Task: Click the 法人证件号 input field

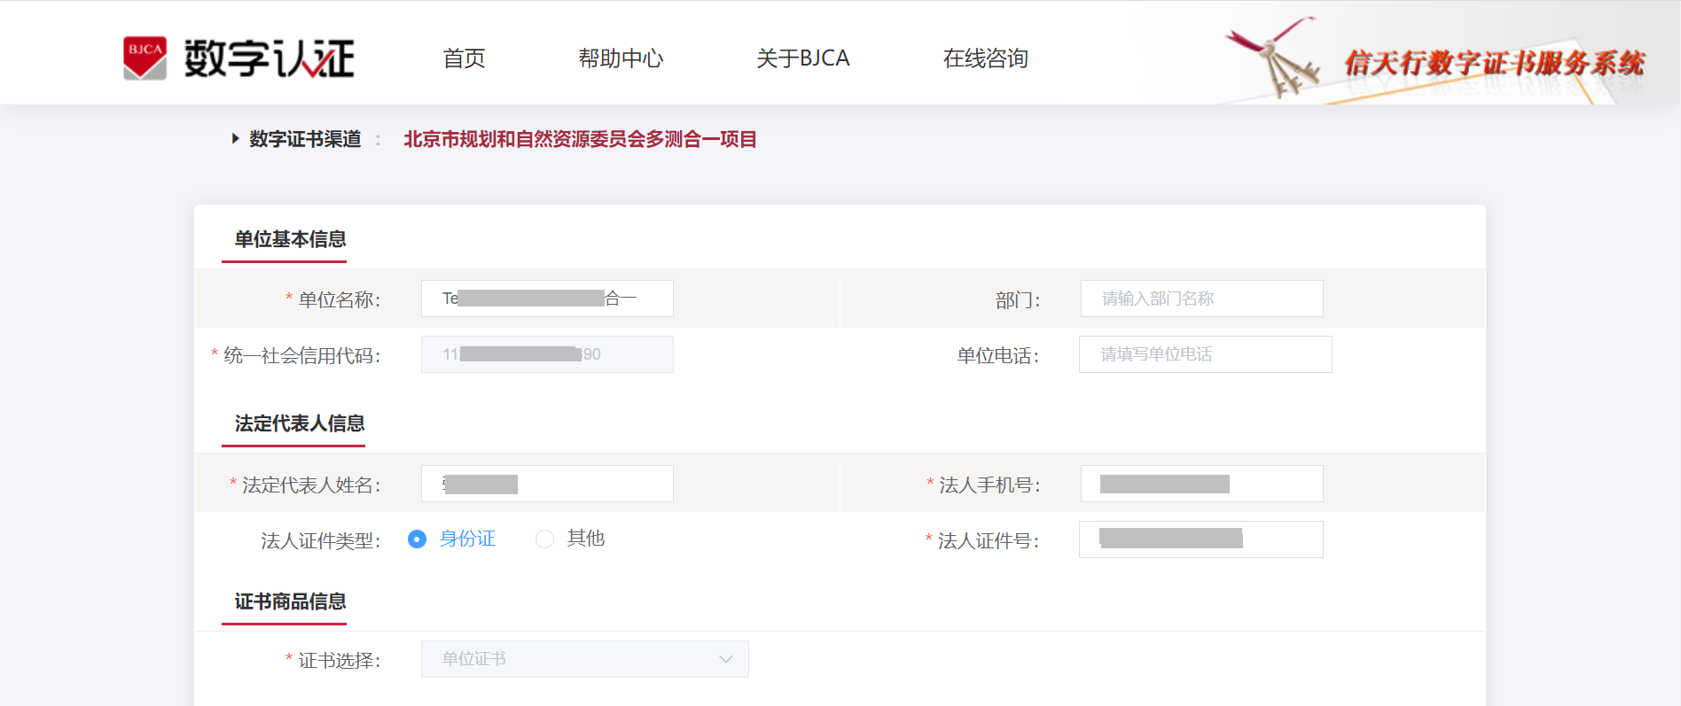Action: pos(1200,539)
